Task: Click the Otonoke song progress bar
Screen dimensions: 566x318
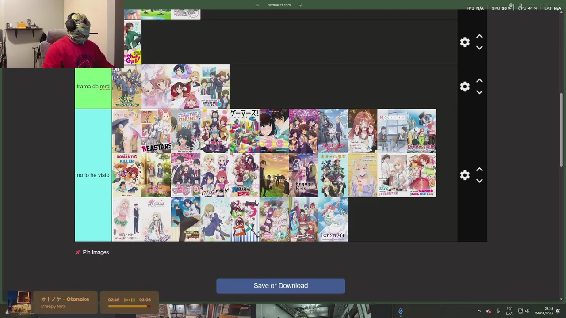Action: coord(129,306)
